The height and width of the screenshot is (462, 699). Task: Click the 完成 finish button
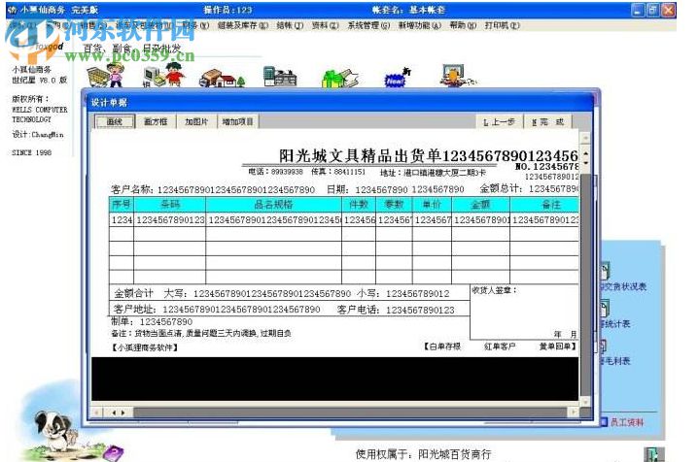pos(548,122)
